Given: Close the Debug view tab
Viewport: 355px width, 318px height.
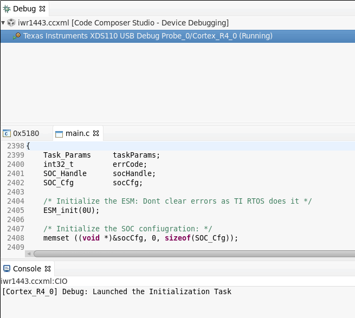Looking at the screenshot, I should [x=42, y=9].
